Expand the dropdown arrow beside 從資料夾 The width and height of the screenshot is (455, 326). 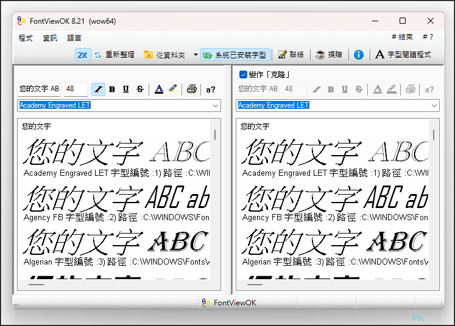pyautogui.click(x=196, y=55)
